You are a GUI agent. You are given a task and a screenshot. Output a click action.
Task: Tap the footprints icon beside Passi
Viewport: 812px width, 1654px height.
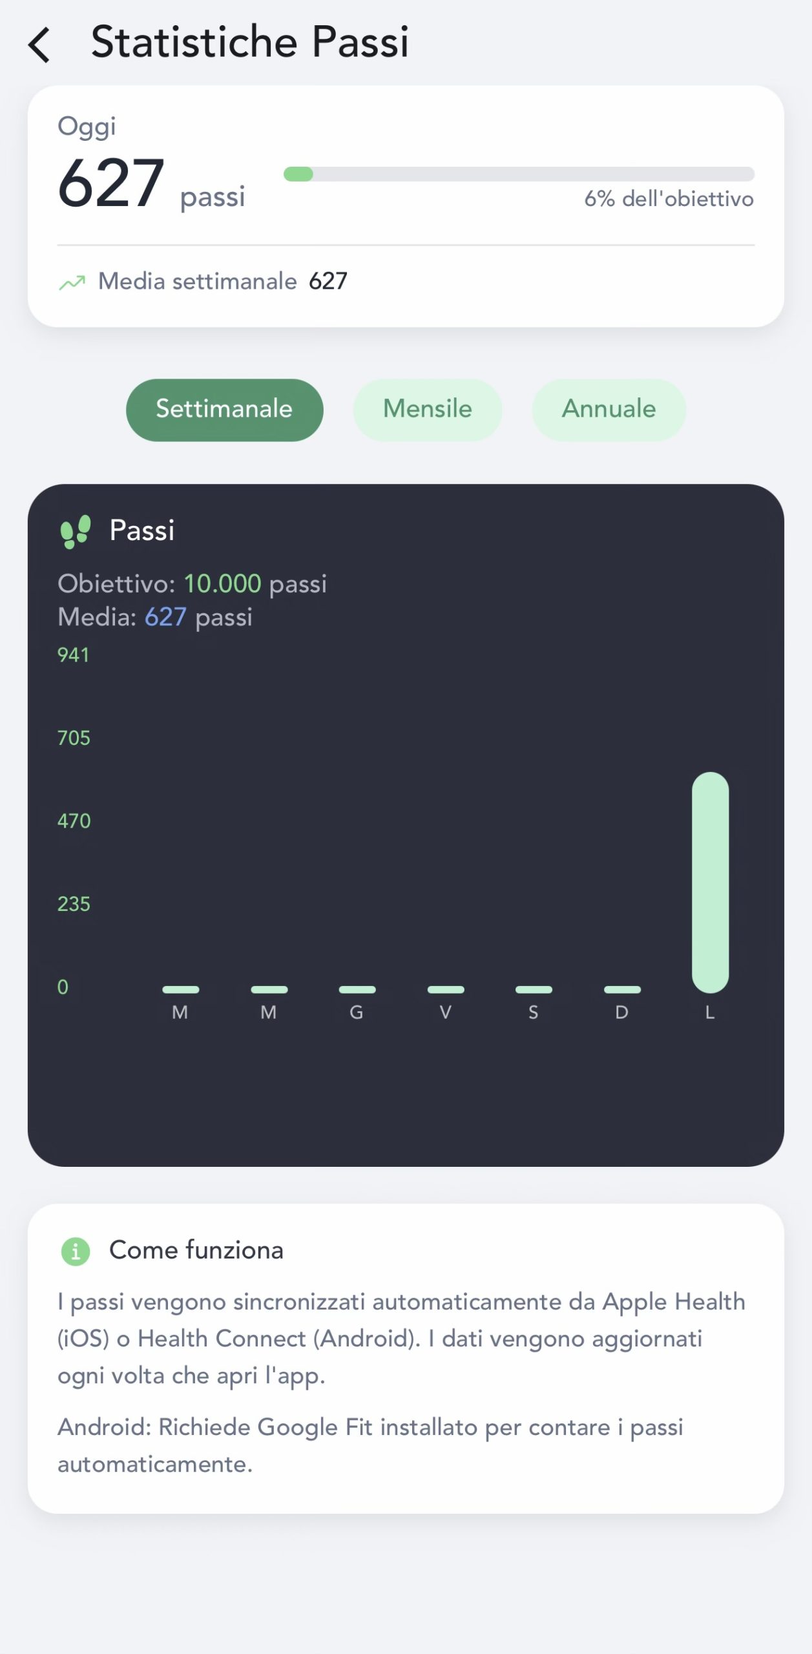[75, 531]
